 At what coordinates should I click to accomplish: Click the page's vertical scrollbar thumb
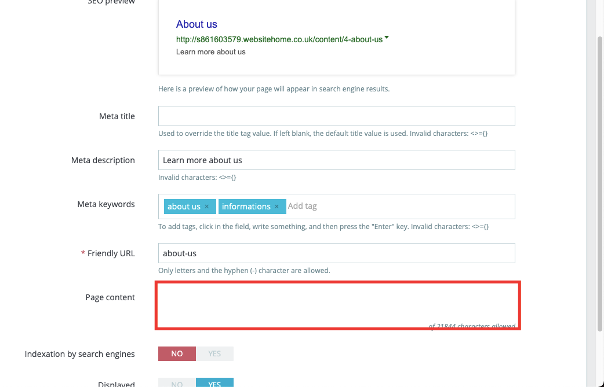pyautogui.click(x=599, y=183)
